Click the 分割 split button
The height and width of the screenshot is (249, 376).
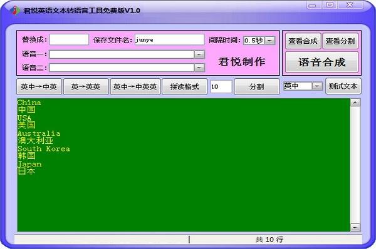click(x=256, y=86)
